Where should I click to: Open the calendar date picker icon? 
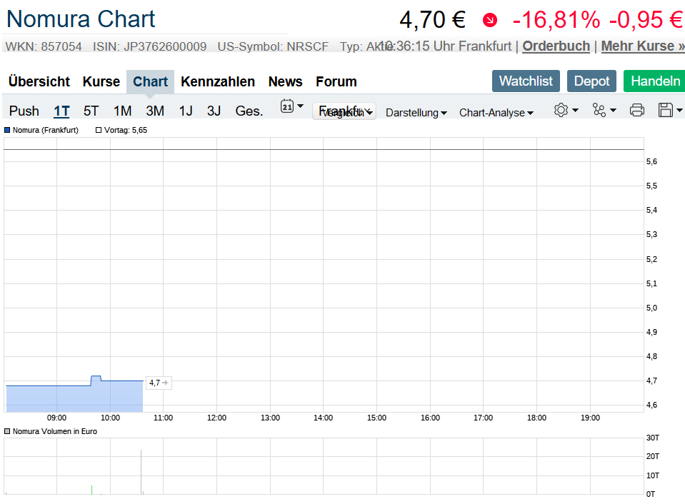click(x=287, y=106)
